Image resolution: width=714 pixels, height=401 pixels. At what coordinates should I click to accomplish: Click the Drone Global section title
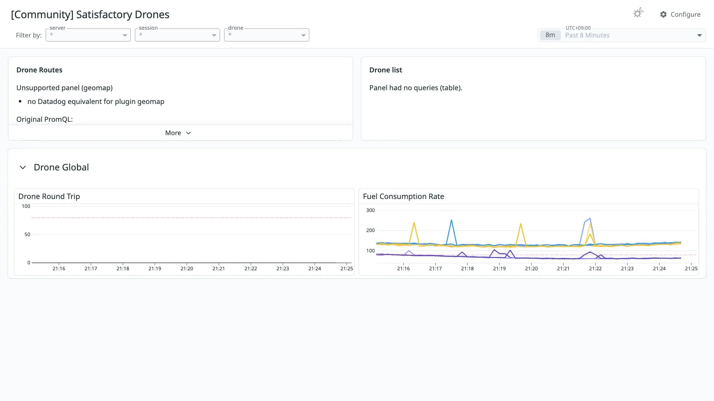point(61,167)
